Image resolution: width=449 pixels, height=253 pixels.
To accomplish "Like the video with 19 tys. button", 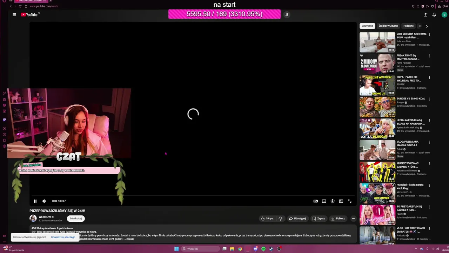I will click(267, 219).
